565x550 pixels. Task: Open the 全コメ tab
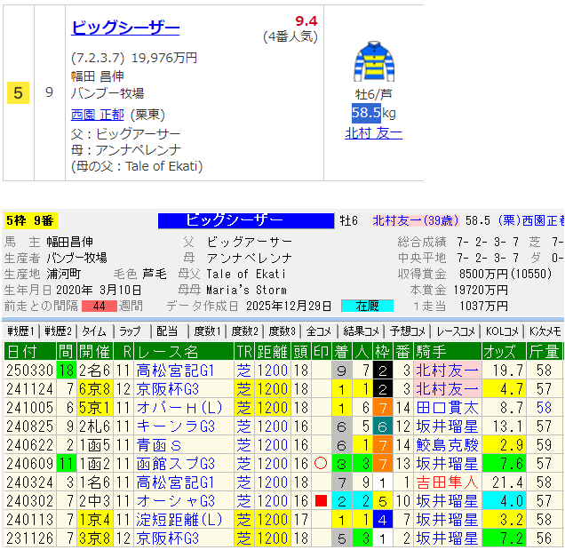click(319, 331)
